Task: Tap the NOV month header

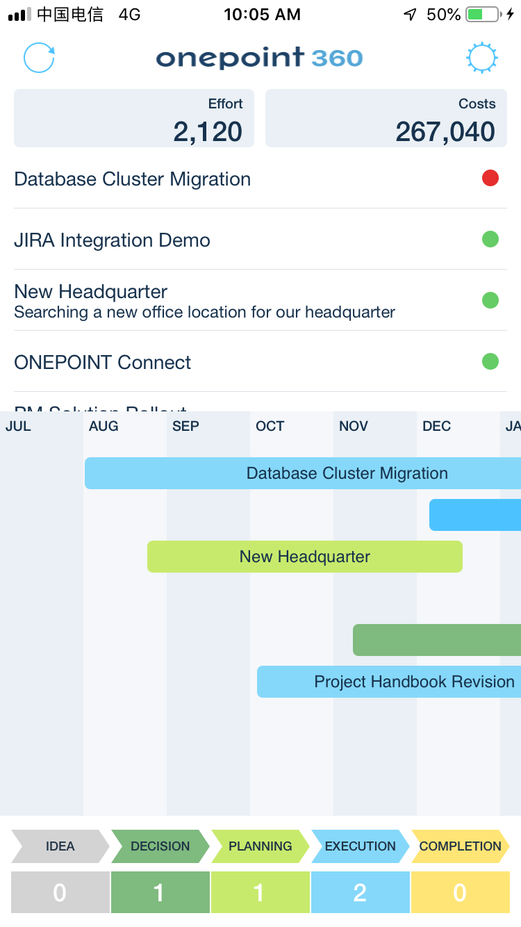Action: click(354, 427)
